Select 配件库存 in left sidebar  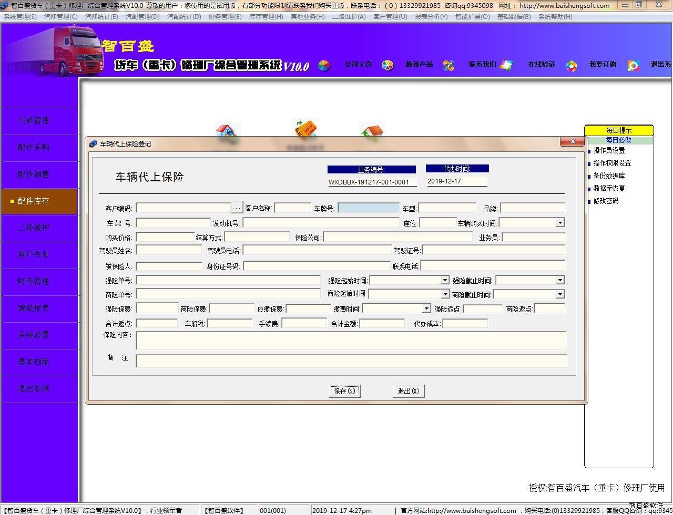39,201
